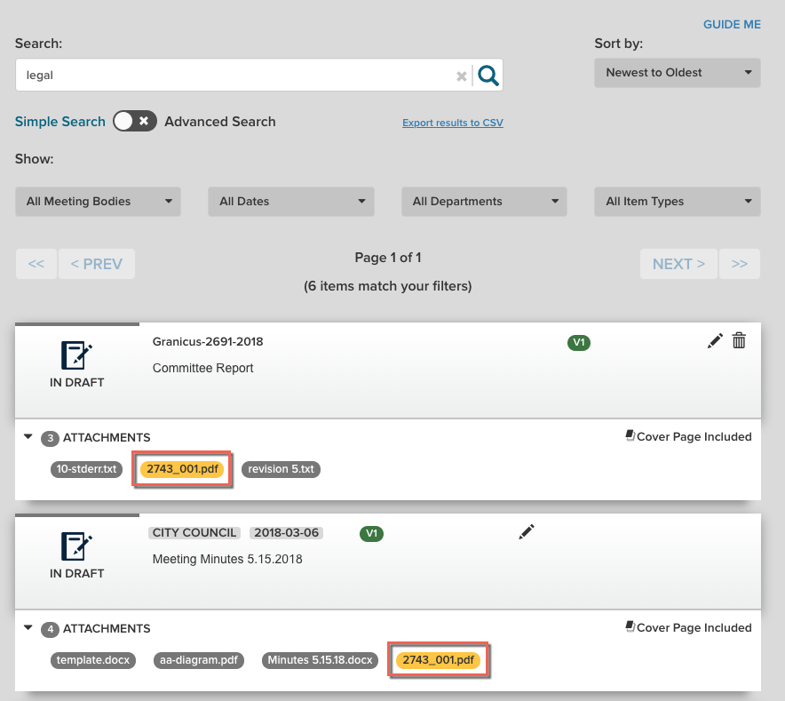This screenshot has height=701, width=785.
Task: Click the In Draft icon for Meeting Minutes
Action: (76, 546)
